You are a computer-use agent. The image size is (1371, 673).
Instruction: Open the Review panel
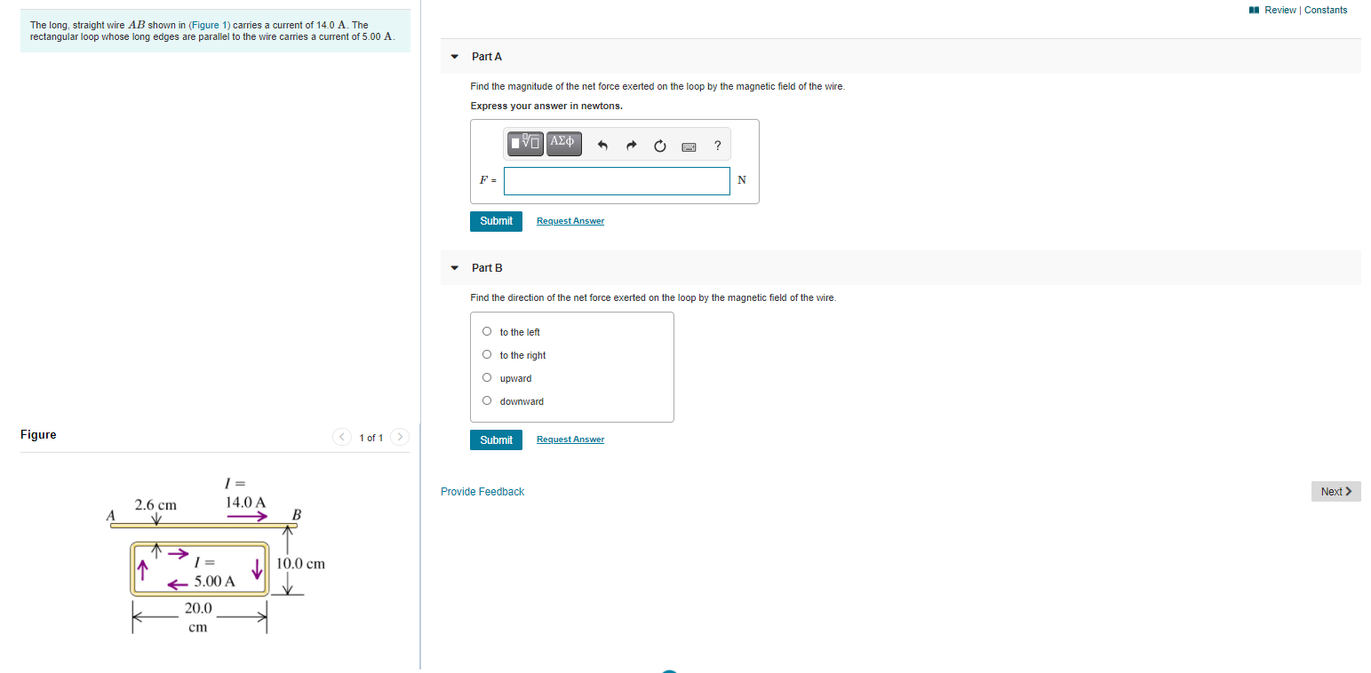click(x=1279, y=9)
